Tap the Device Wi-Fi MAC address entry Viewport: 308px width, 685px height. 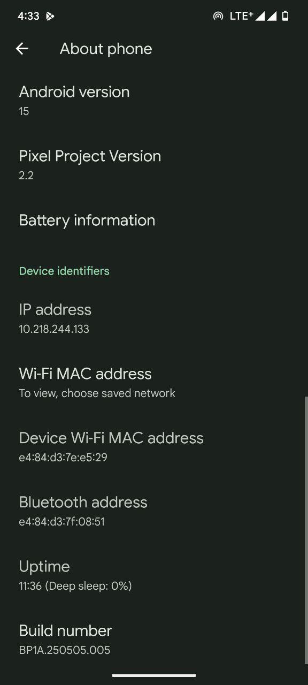pos(154,447)
